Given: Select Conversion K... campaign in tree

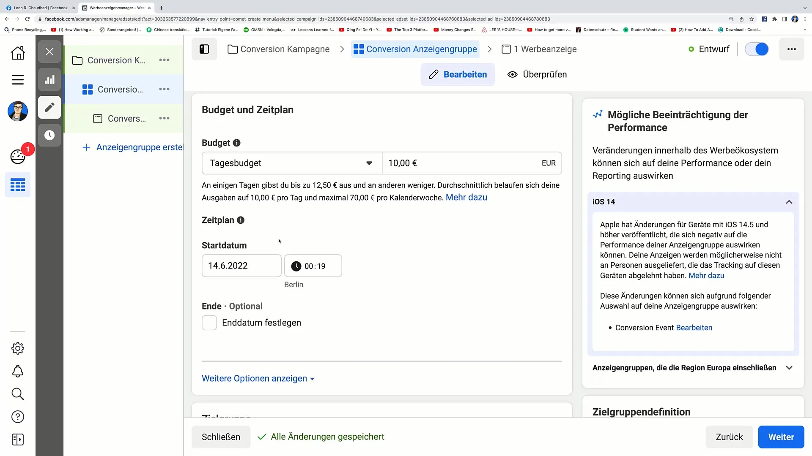Looking at the screenshot, I should 116,60.
